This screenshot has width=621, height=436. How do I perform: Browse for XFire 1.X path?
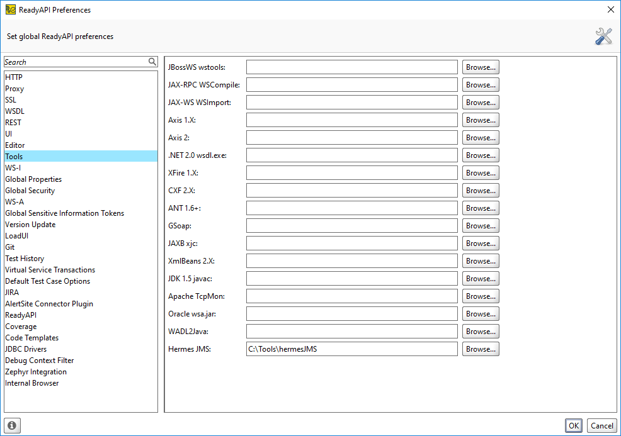tap(481, 173)
